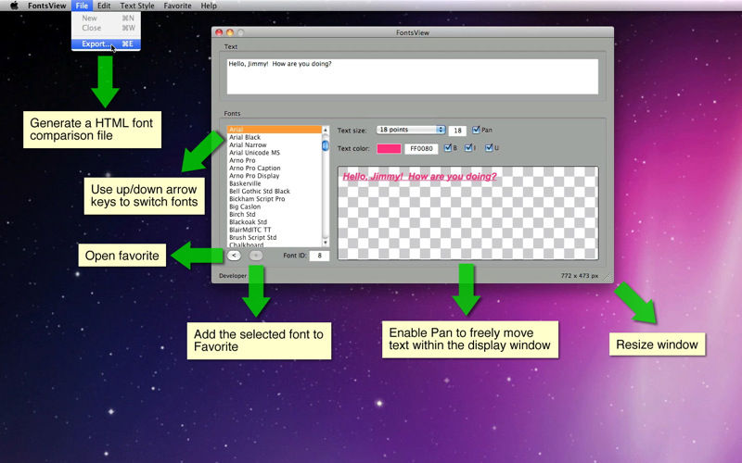The height and width of the screenshot is (463, 742).
Task: Click the FF0080 hex color field
Action: [421, 149]
